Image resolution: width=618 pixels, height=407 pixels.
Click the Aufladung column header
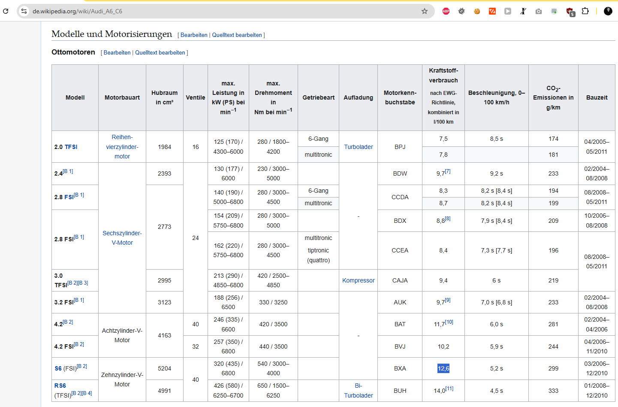359,98
